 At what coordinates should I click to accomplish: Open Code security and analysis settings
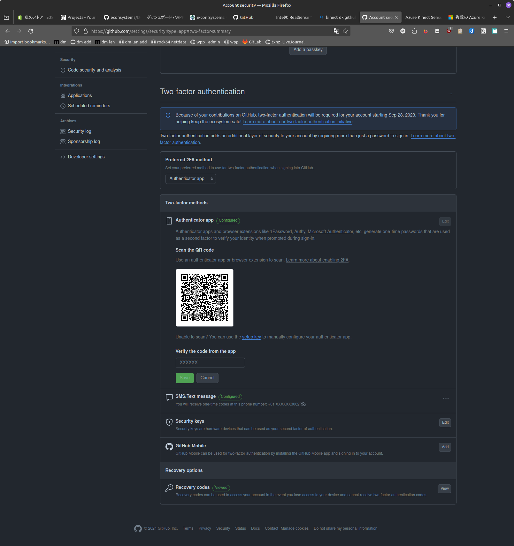(x=94, y=70)
